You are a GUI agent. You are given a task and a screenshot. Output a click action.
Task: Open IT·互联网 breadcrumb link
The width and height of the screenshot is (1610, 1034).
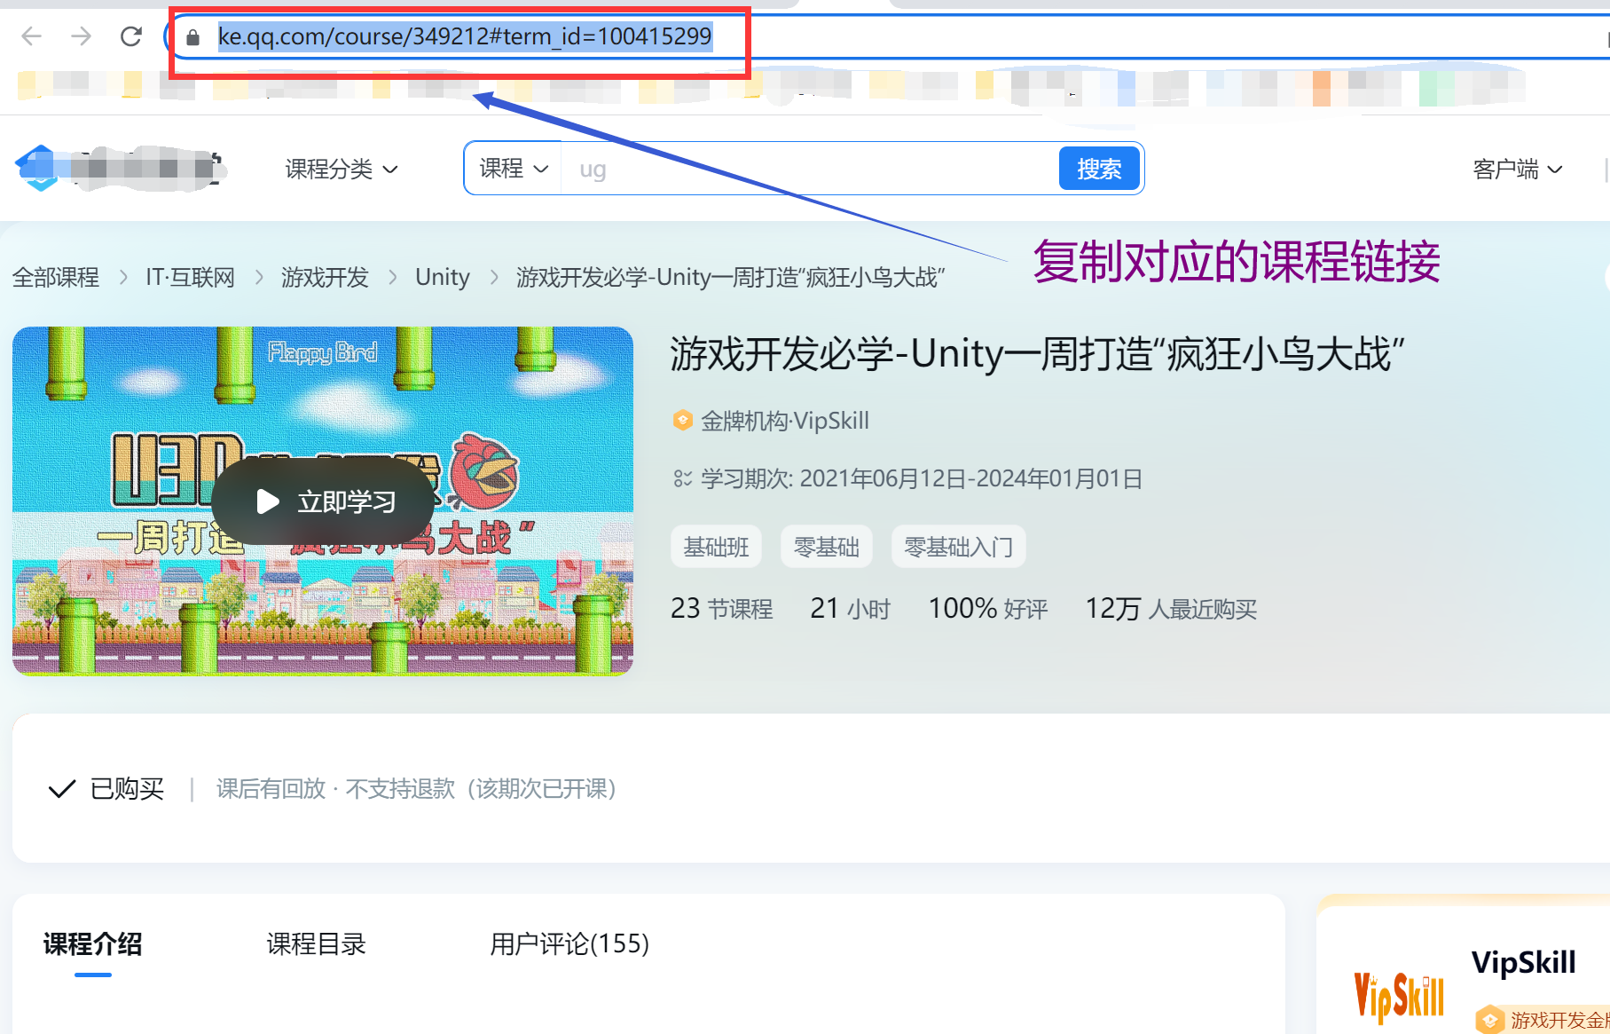coord(190,277)
